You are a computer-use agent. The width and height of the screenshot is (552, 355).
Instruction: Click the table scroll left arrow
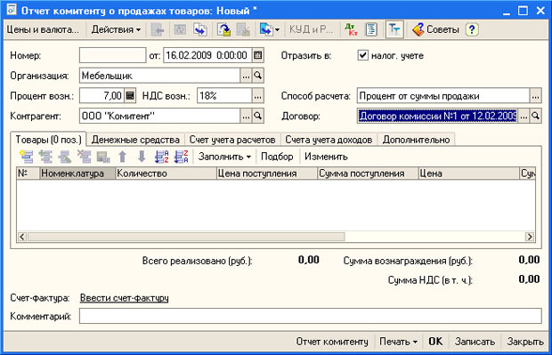pyautogui.click(x=22, y=237)
